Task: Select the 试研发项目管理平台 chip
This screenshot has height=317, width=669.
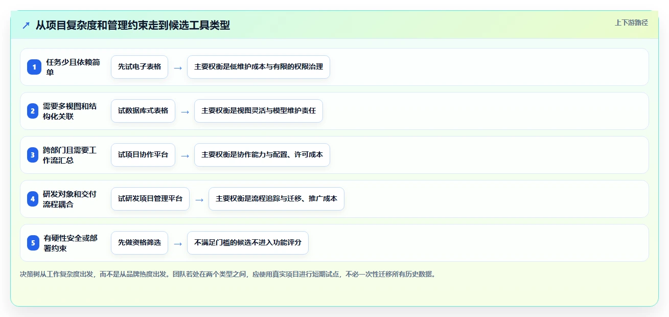Action: click(x=150, y=199)
